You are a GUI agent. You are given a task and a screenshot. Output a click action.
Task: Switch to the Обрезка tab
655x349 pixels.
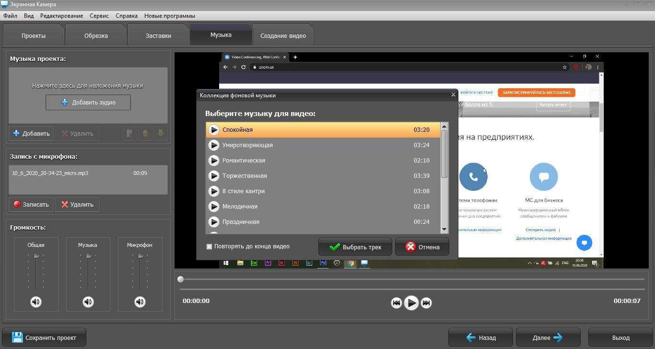pyautogui.click(x=96, y=35)
